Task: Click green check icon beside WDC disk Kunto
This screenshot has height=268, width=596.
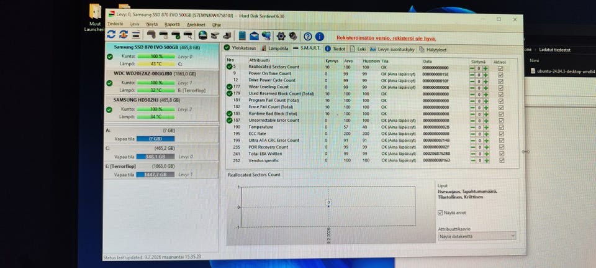Action: [109, 83]
